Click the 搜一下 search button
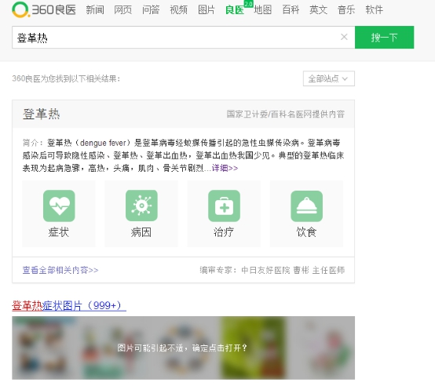This screenshot has height=386, width=435. (384, 37)
